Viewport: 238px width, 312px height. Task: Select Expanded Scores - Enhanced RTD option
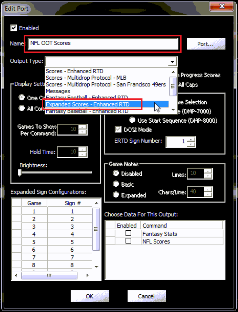point(87,104)
